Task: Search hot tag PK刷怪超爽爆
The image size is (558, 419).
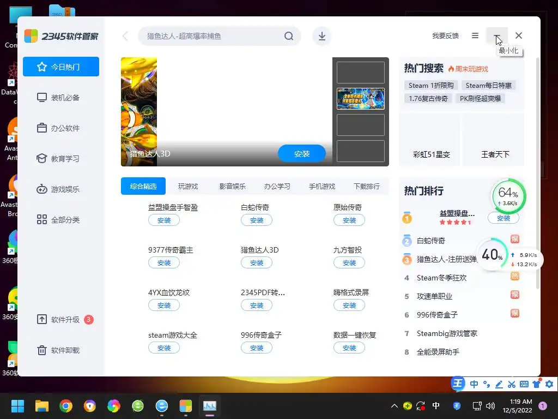Action: pyautogui.click(x=480, y=98)
